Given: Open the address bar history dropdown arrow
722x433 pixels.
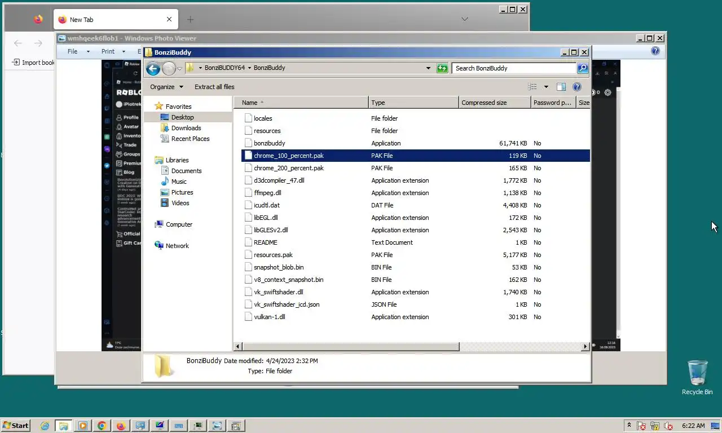Looking at the screenshot, I should (429, 68).
